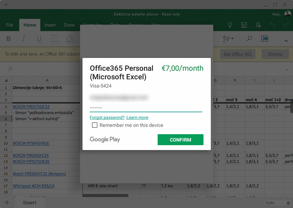Open the table format icon
293x208 pixels.
pyautogui.click(x=265, y=39)
